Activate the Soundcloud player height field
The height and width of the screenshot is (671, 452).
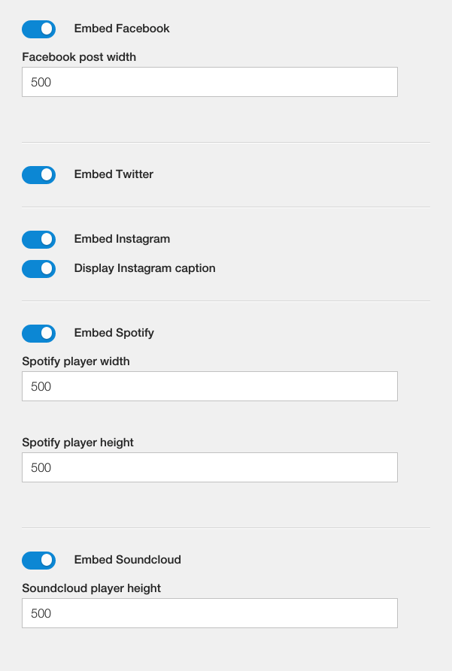click(x=210, y=613)
